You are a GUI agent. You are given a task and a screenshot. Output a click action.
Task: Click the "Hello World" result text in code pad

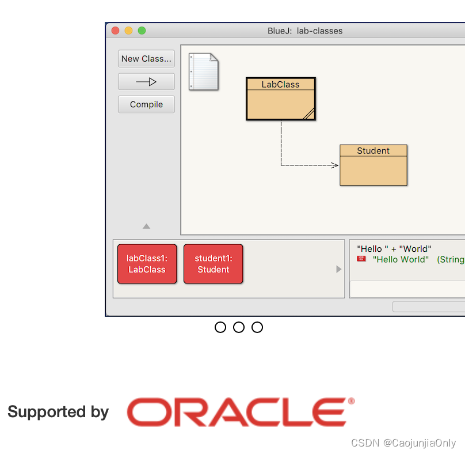click(401, 259)
